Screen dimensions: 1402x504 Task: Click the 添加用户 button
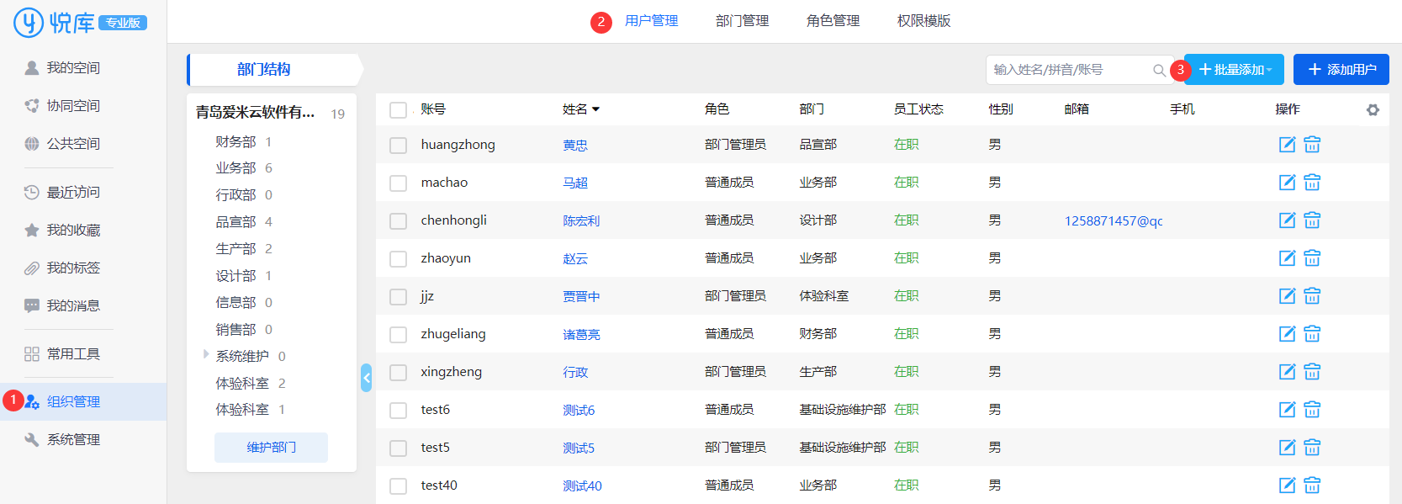pos(1341,70)
